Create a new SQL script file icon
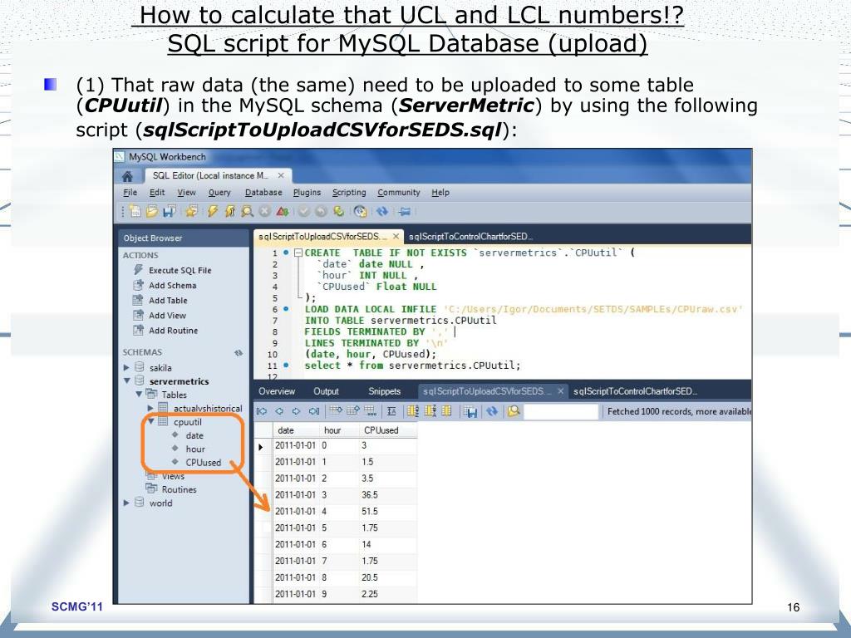The height and width of the screenshot is (638, 851). tap(135, 211)
